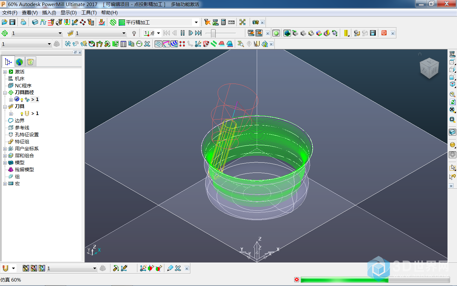The height and width of the screenshot is (286, 457).
Task: Click the cursor selection mode icon
Action: pos(453,167)
